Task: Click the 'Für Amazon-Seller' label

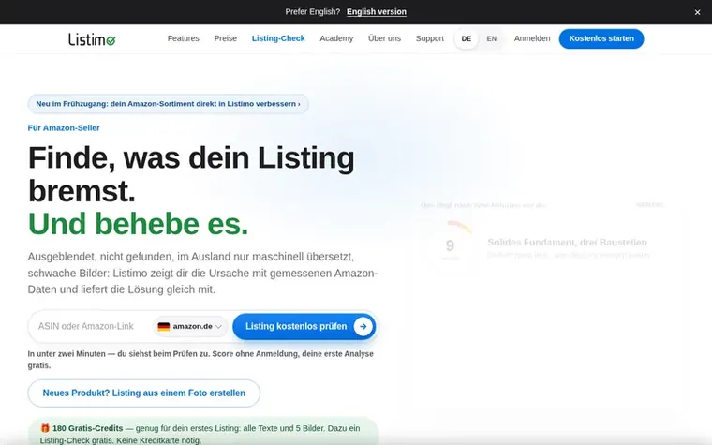Action: 64,128
